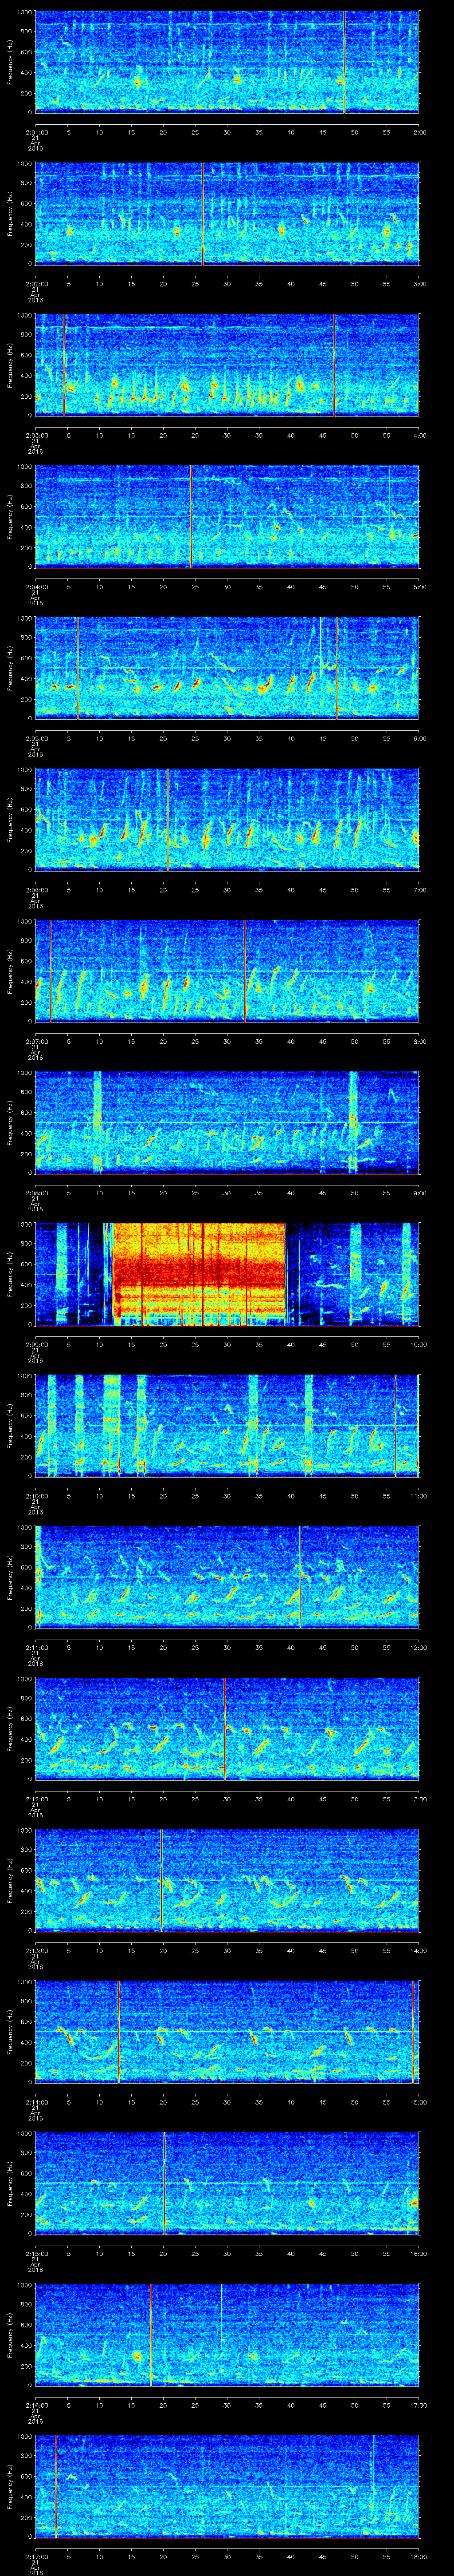Click the '2:10:00' start time label
Image resolution: width=454 pixels, height=2576 pixels.
pos(36,1495)
